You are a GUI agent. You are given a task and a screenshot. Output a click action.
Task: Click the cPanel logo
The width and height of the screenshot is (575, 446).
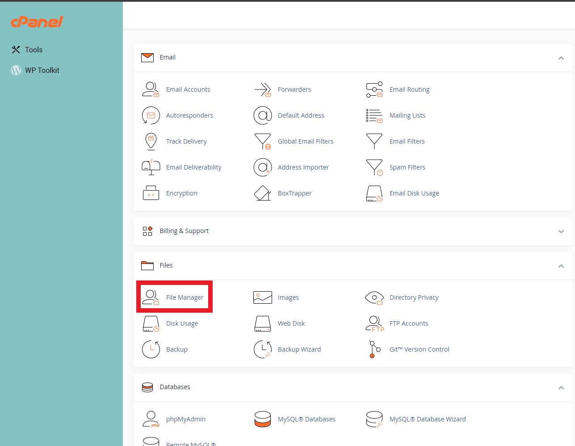[37, 21]
